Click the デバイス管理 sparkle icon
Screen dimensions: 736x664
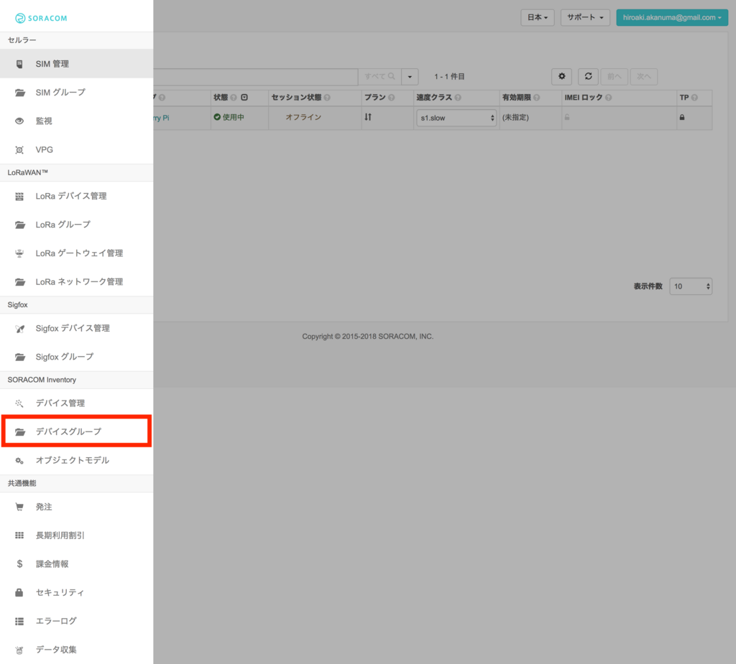click(19, 403)
